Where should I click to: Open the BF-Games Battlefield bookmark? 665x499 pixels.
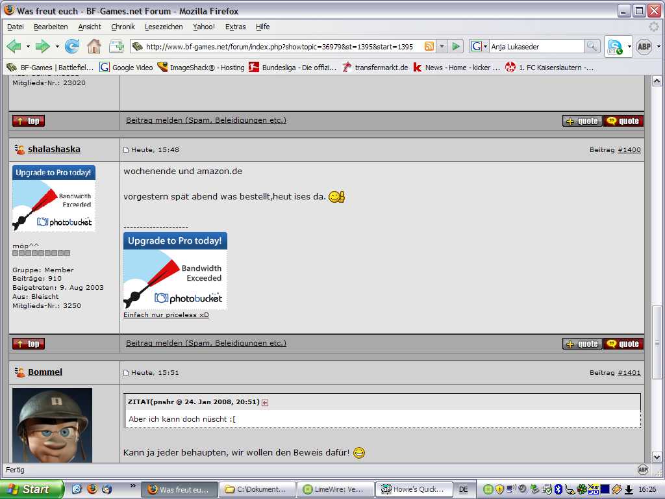coord(51,68)
